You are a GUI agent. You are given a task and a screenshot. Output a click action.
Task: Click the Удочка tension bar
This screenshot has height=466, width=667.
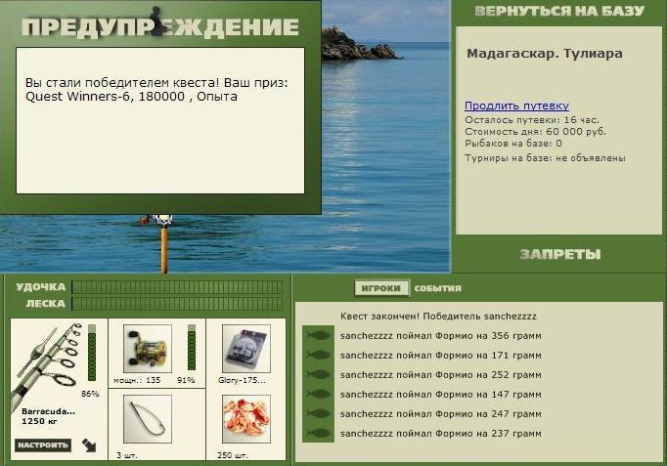click(177, 287)
